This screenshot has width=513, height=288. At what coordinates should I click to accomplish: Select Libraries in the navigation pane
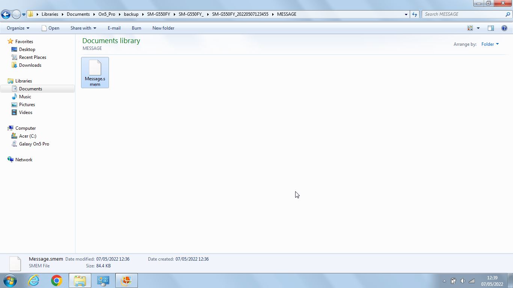point(24,81)
